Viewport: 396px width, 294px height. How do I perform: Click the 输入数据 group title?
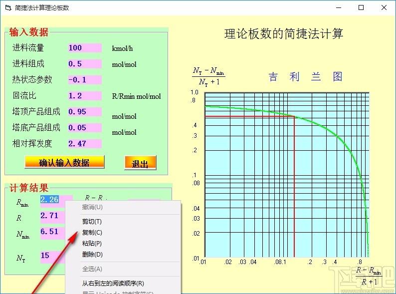pos(29,32)
